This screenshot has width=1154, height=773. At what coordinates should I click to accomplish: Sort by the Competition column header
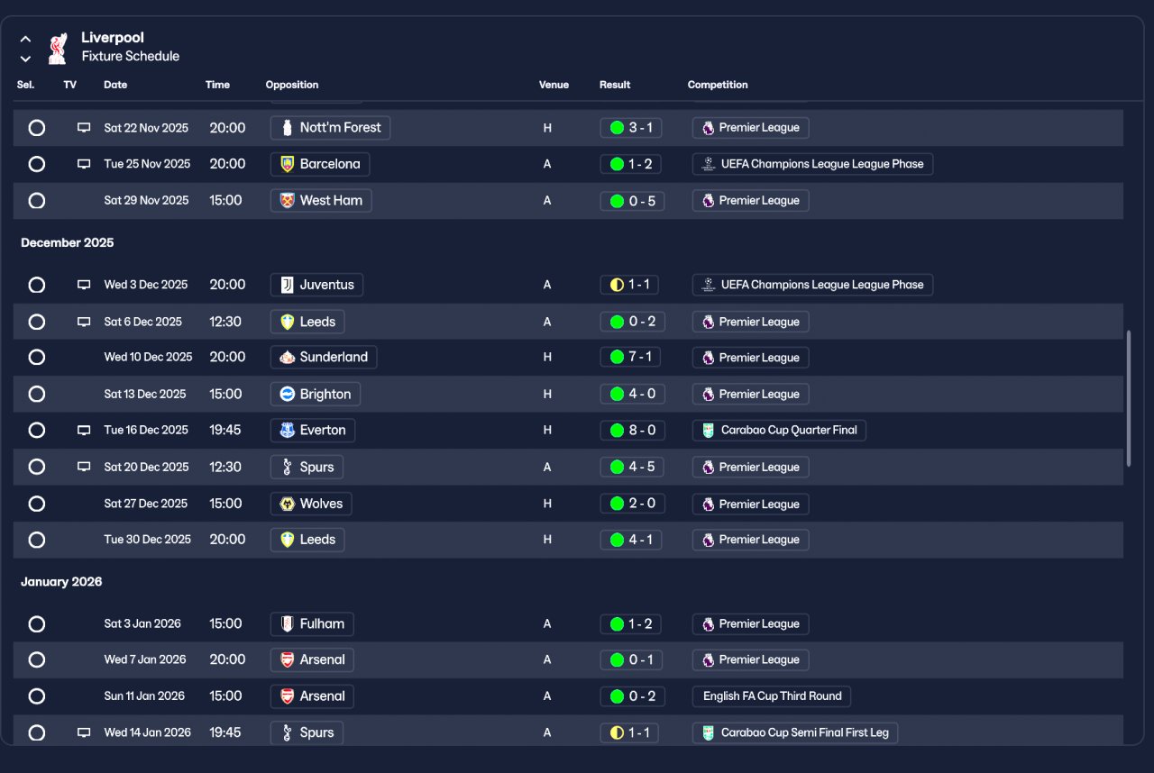point(718,85)
